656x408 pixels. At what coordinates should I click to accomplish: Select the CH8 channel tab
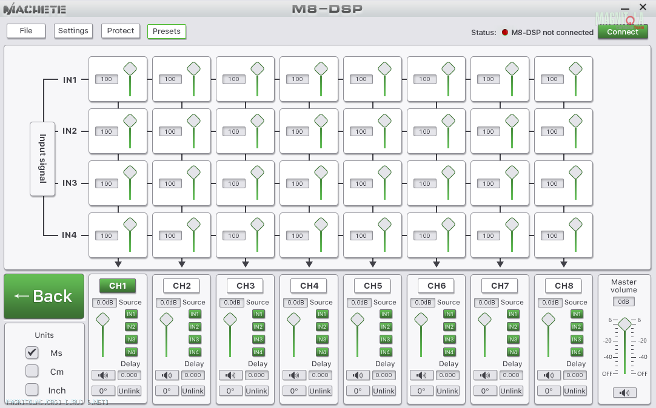(x=563, y=286)
